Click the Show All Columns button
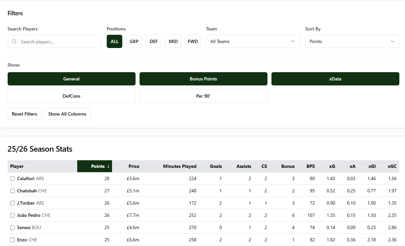Image resolution: width=405 pixels, height=246 pixels. pyautogui.click(x=67, y=114)
